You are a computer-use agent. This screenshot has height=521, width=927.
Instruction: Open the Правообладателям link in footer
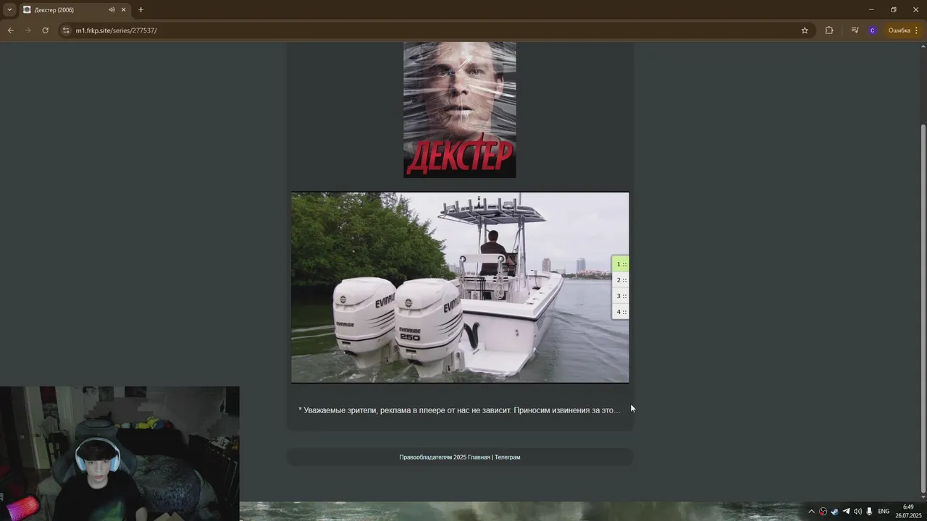point(425,457)
